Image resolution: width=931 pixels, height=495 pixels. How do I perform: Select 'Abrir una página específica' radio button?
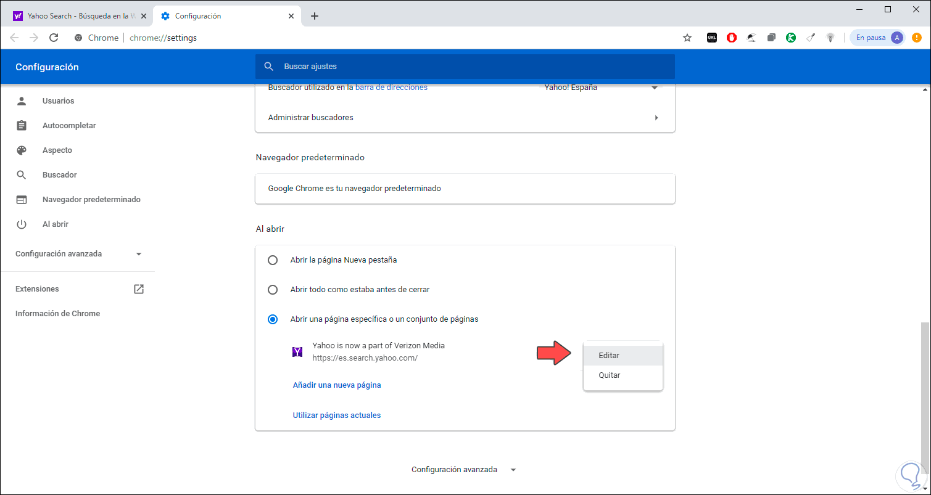pyautogui.click(x=273, y=319)
